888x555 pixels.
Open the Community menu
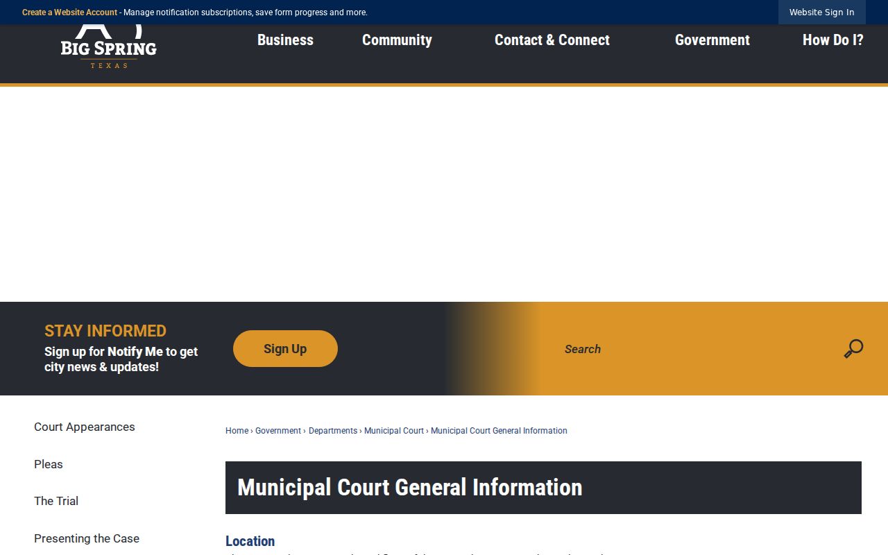click(397, 40)
